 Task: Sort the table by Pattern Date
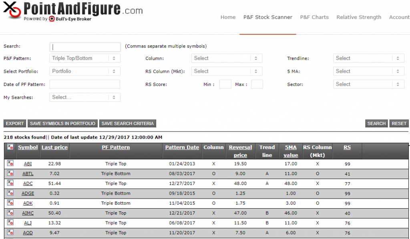tap(182, 147)
